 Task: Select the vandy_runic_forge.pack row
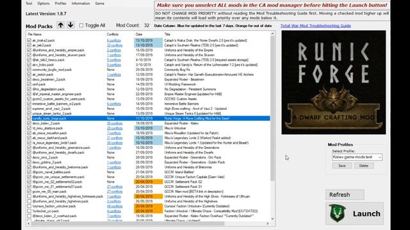click(148, 118)
